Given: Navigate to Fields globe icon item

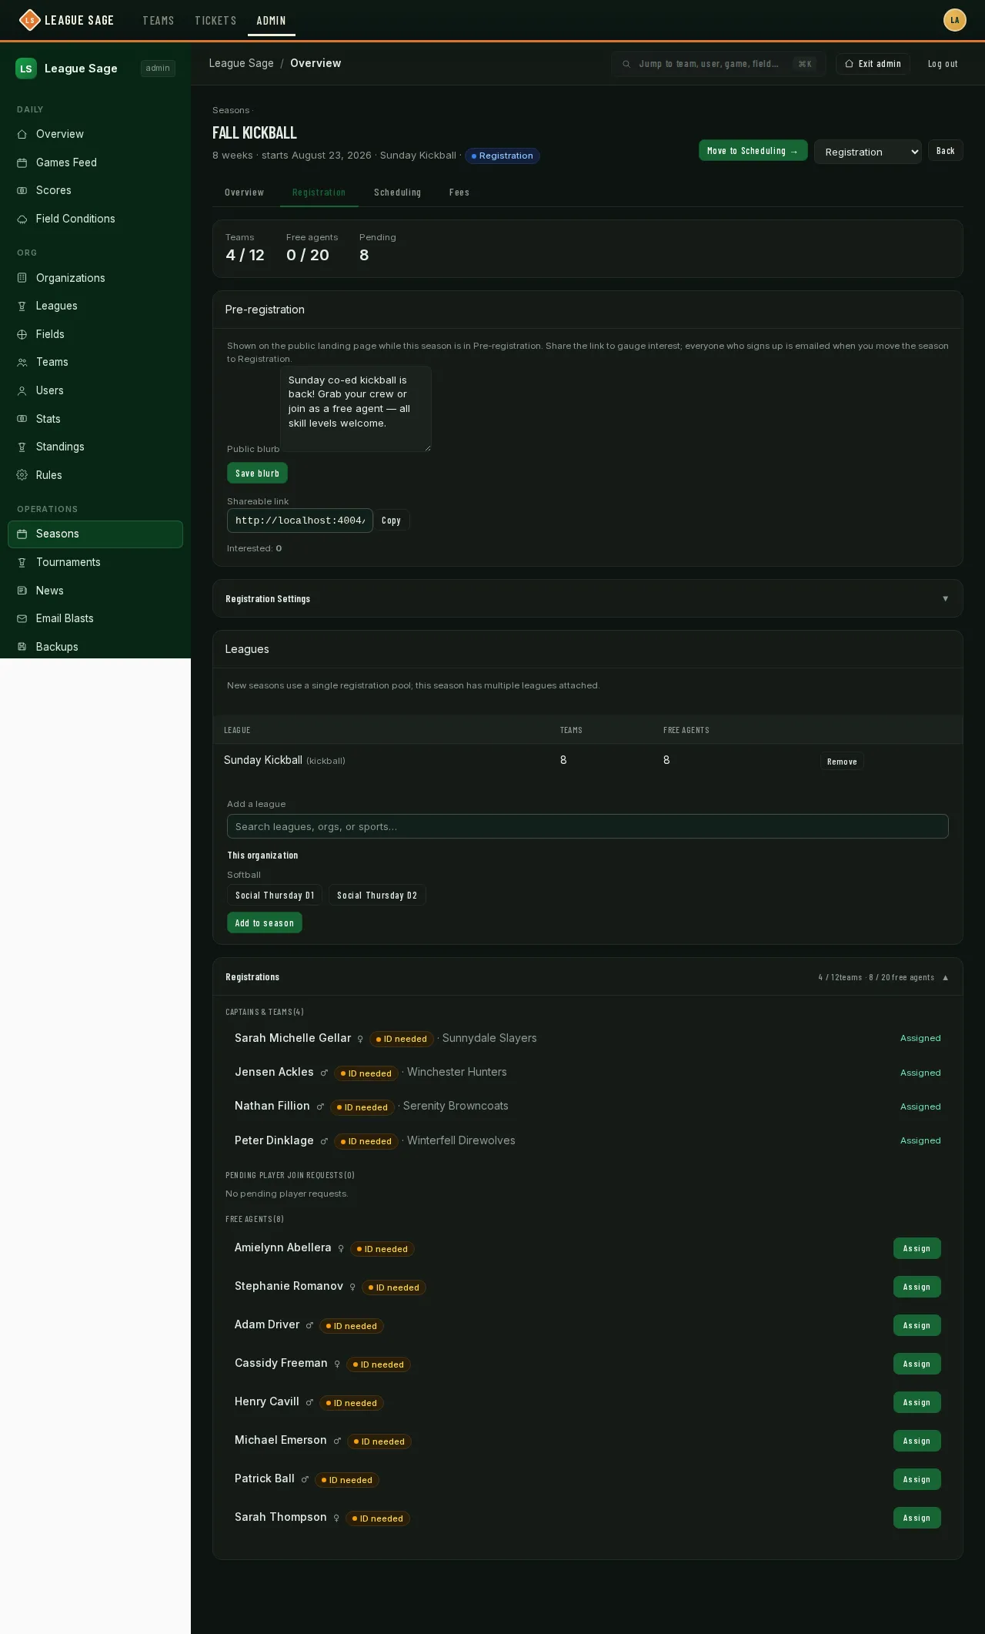Looking at the screenshot, I should point(22,334).
